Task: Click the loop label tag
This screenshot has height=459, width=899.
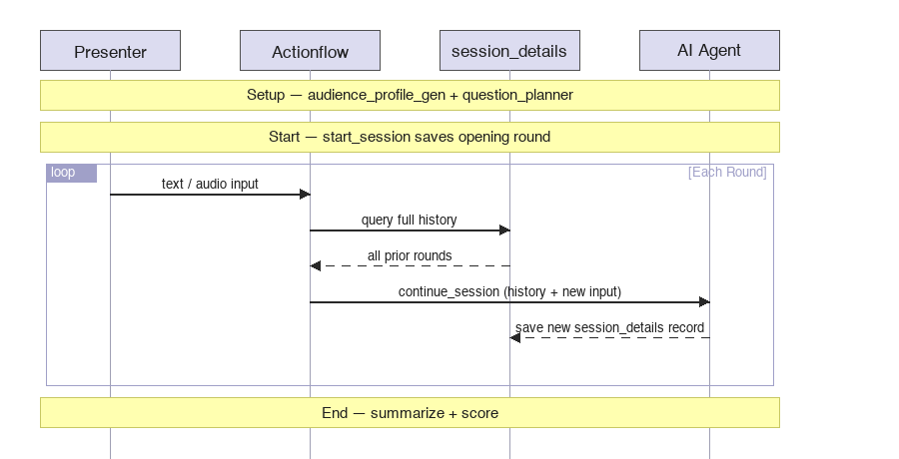Action: tap(71, 173)
